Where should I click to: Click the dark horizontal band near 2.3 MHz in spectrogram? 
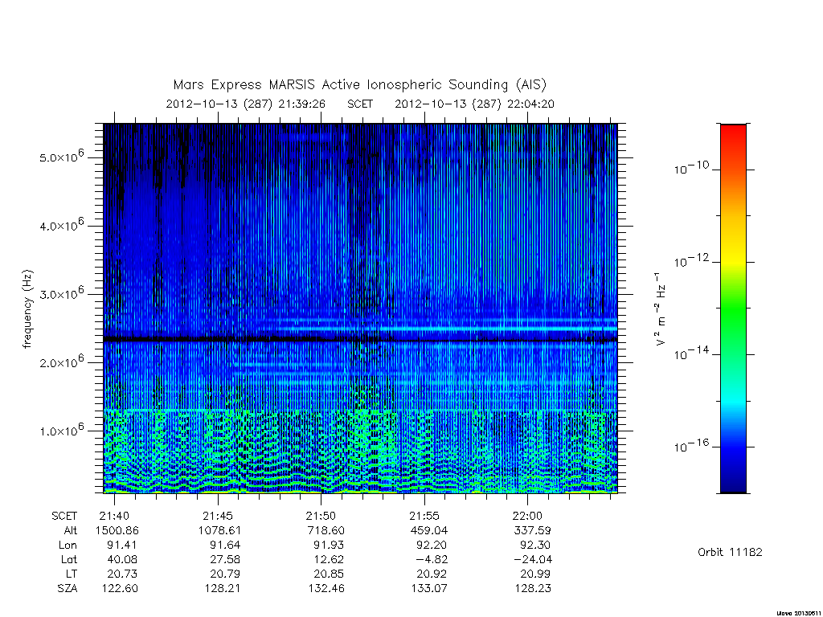pyautogui.click(x=360, y=340)
